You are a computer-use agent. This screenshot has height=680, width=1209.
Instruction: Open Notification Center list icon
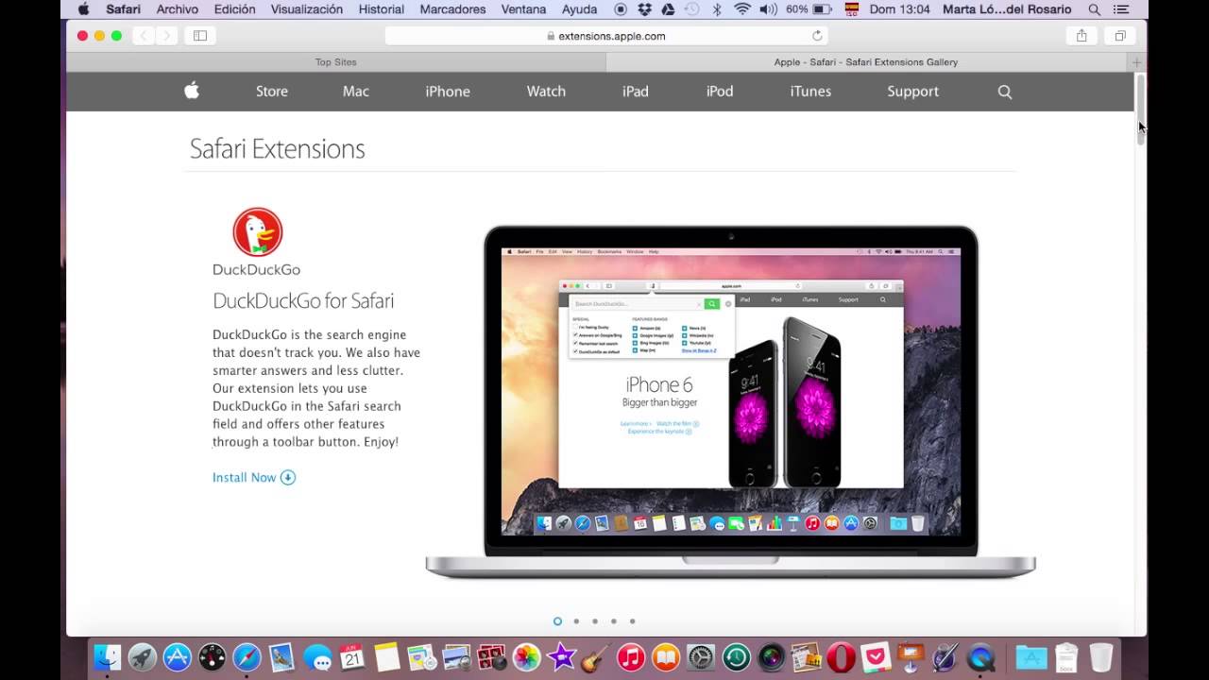[1121, 9]
